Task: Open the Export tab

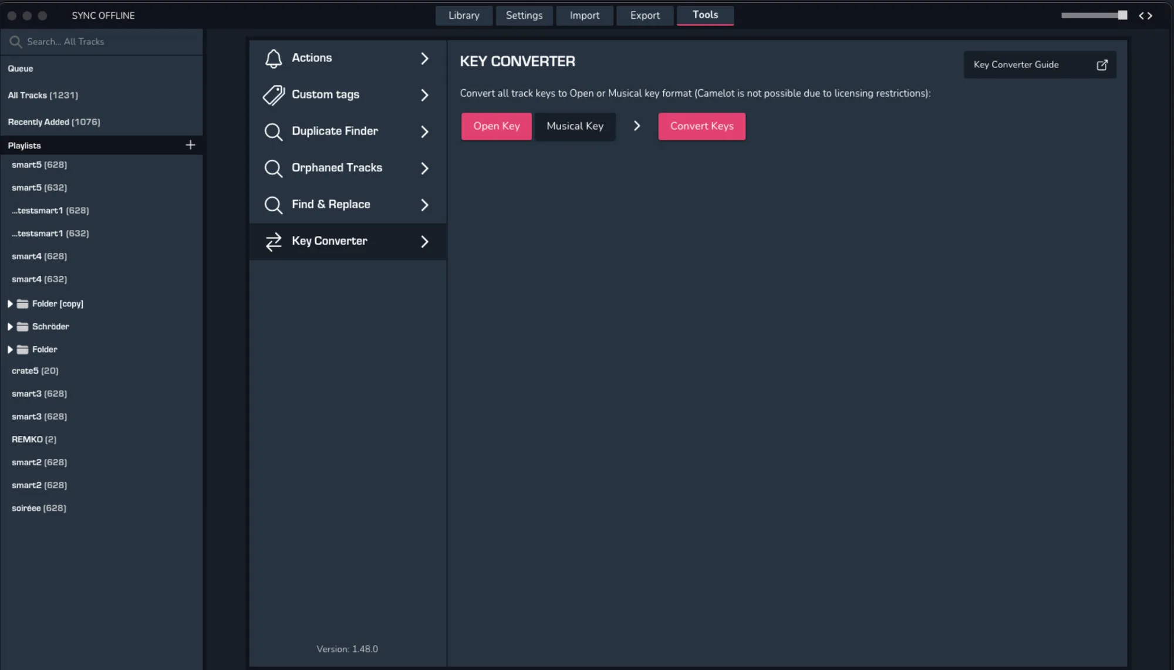Action: pos(645,16)
